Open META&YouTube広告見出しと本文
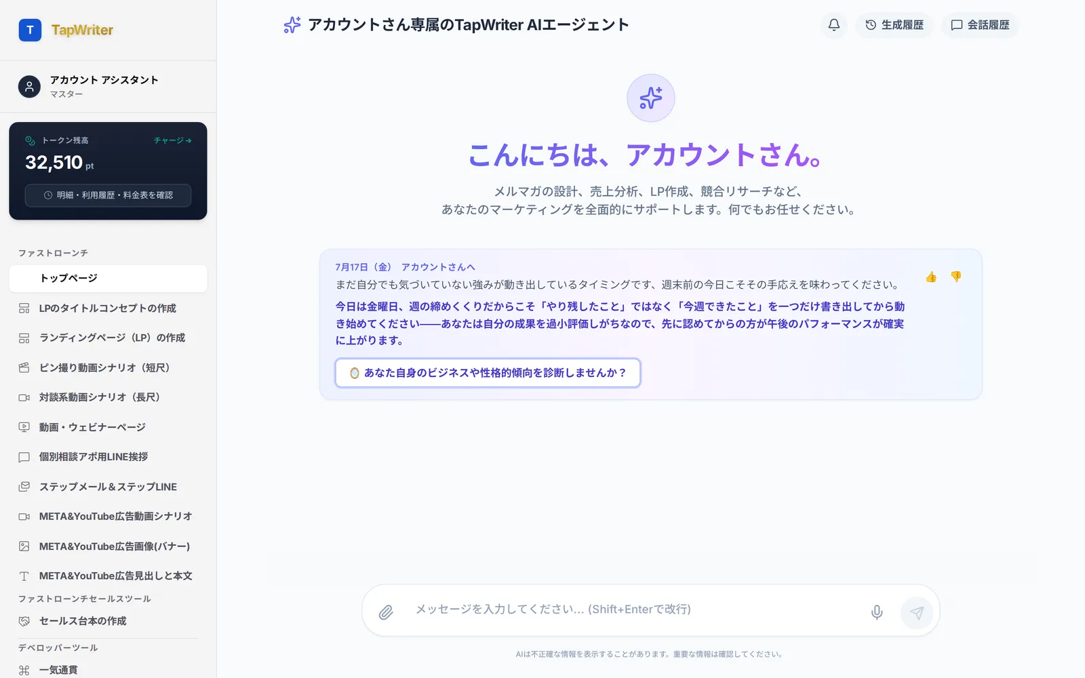Image resolution: width=1085 pixels, height=678 pixels. click(x=108, y=576)
